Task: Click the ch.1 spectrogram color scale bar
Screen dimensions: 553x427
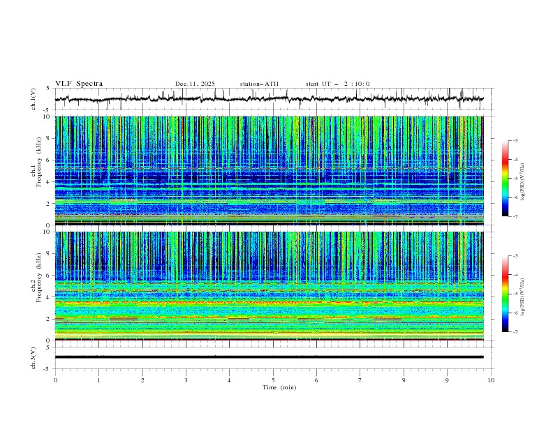Action: (x=505, y=179)
